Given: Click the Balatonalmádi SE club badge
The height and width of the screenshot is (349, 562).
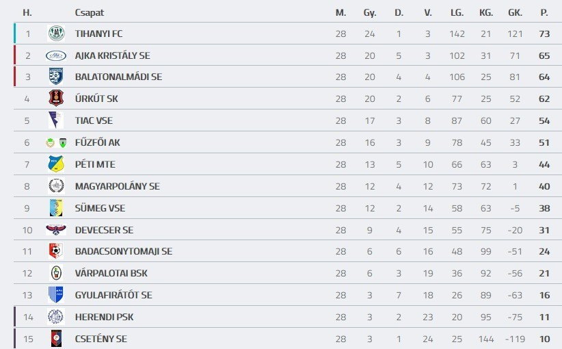Looking at the screenshot, I should (55, 77).
